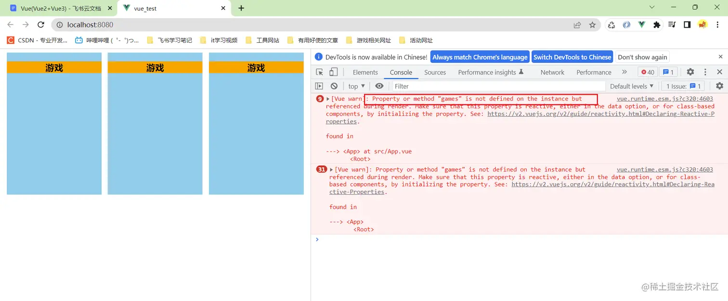Image resolution: width=728 pixels, height=301 pixels.
Task: Open DevTools customize three-dot menu
Action: point(705,72)
